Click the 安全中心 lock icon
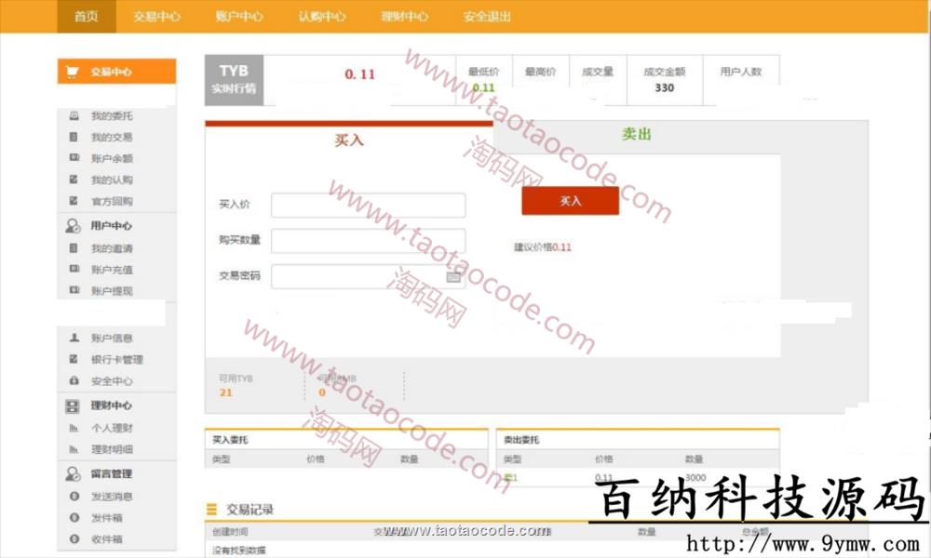Screen dimensions: 931x558 tap(74, 381)
